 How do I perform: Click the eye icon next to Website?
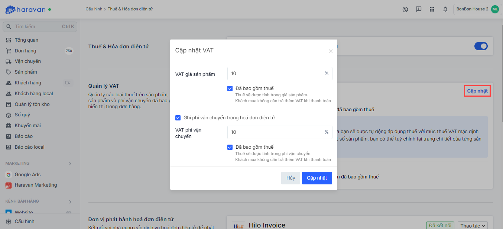click(68, 213)
